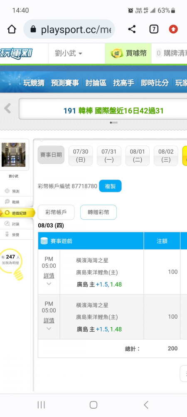Viewport: 187px width, 417px height.
Task: Select date 07/30 (日)
Action: coord(81,156)
